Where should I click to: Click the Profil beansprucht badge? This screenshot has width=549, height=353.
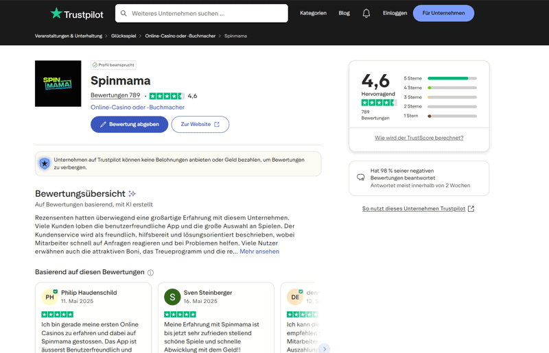(113, 65)
